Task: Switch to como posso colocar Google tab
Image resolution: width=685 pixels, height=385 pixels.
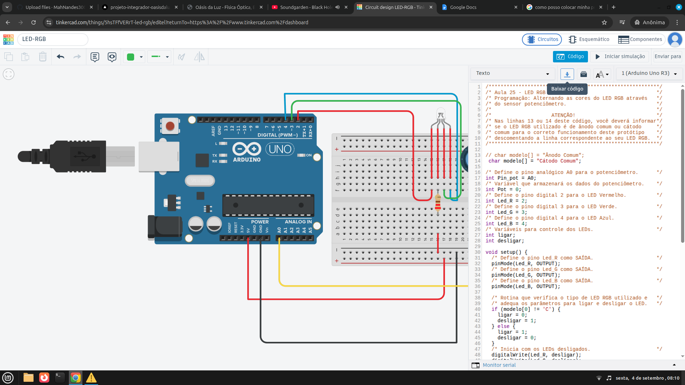Action: pyautogui.click(x=565, y=7)
